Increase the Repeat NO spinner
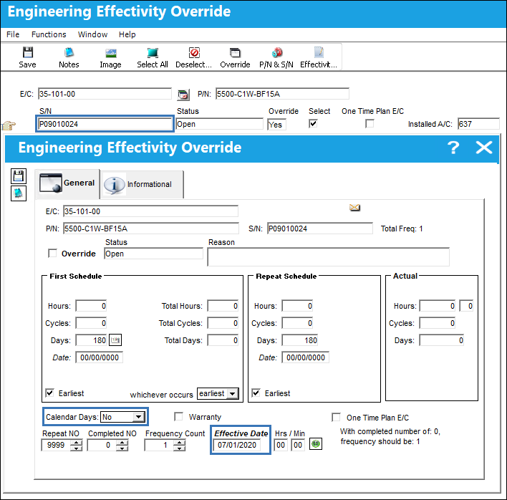The height and width of the screenshot is (500, 507). (77, 443)
